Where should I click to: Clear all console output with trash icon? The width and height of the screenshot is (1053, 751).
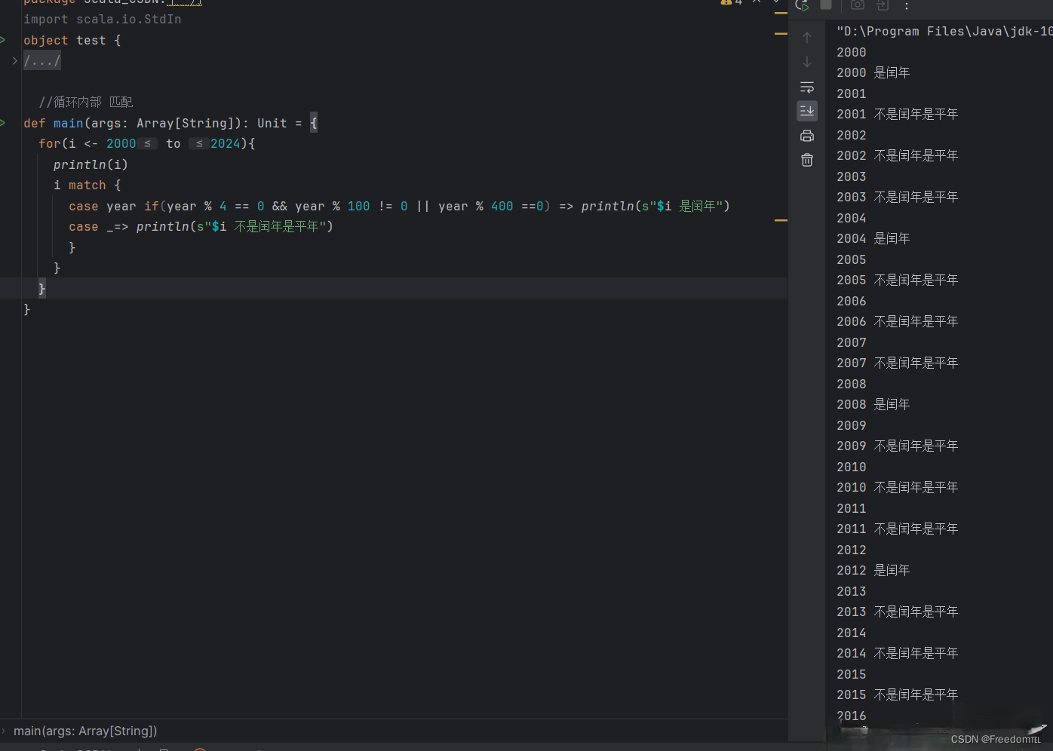tap(807, 160)
